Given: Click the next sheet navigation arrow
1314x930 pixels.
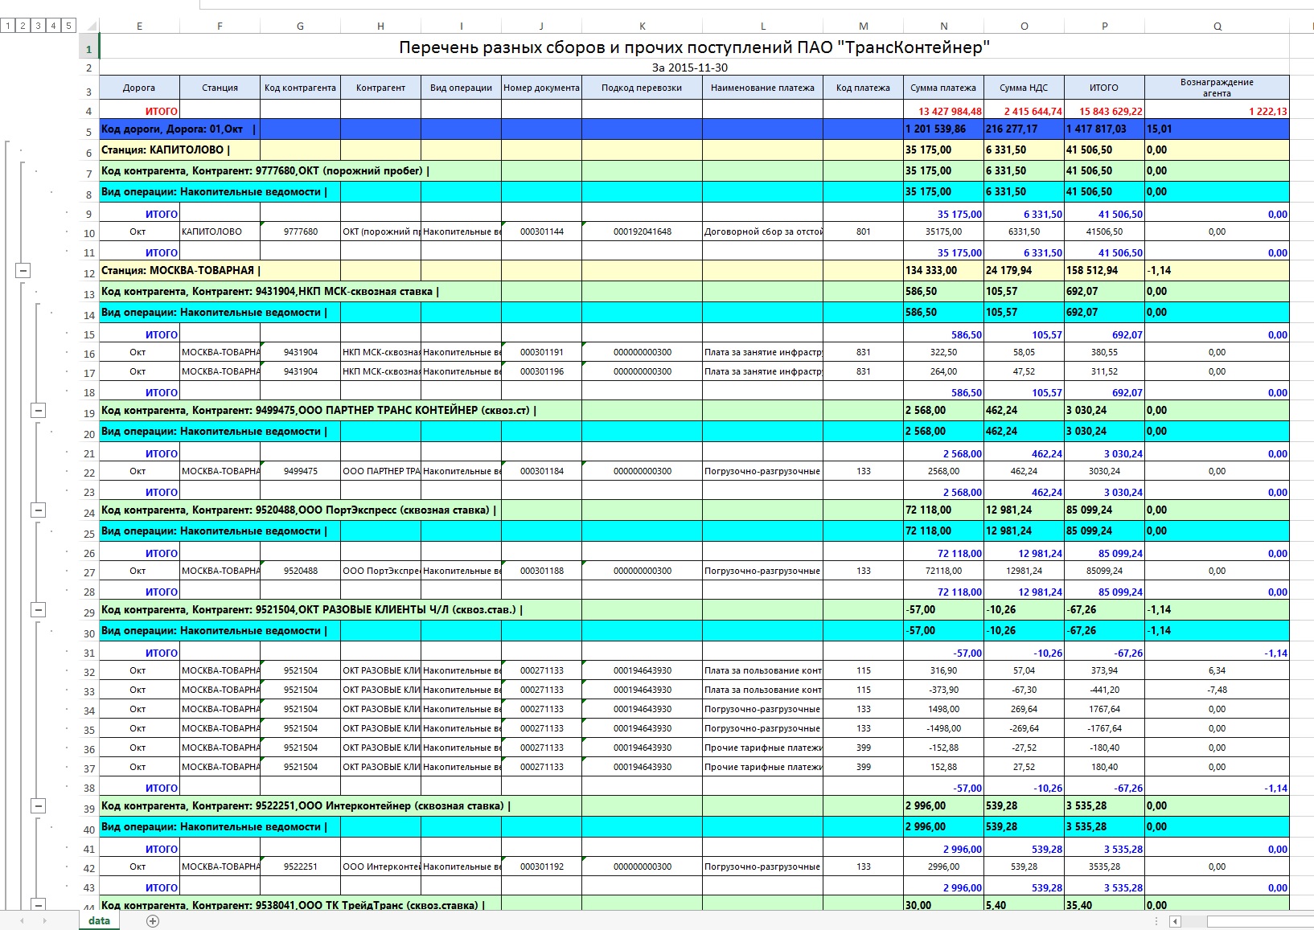Looking at the screenshot, I should point(45,921).
